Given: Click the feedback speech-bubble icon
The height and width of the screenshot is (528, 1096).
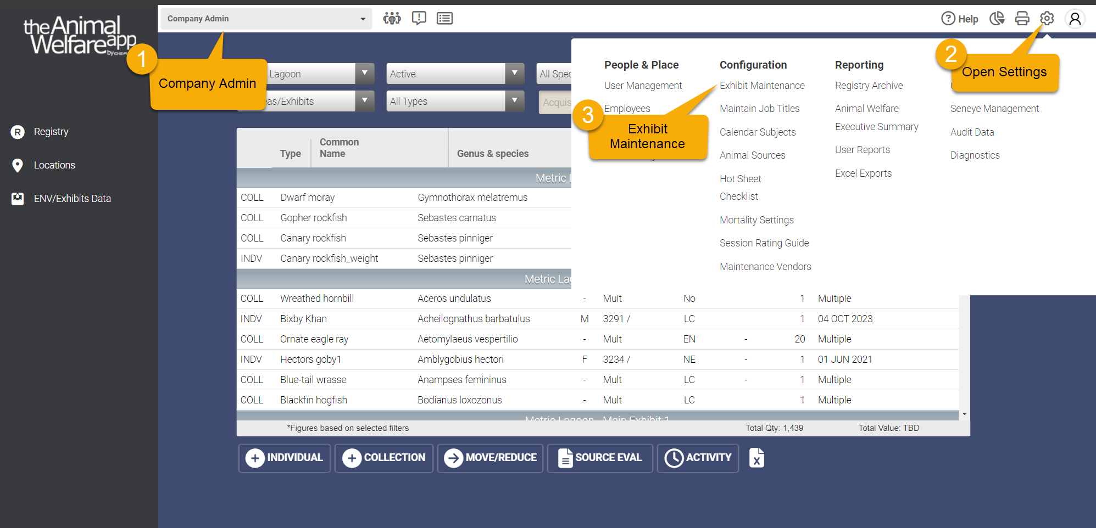Looking at the screenshot, I should (x=419, y=18).
